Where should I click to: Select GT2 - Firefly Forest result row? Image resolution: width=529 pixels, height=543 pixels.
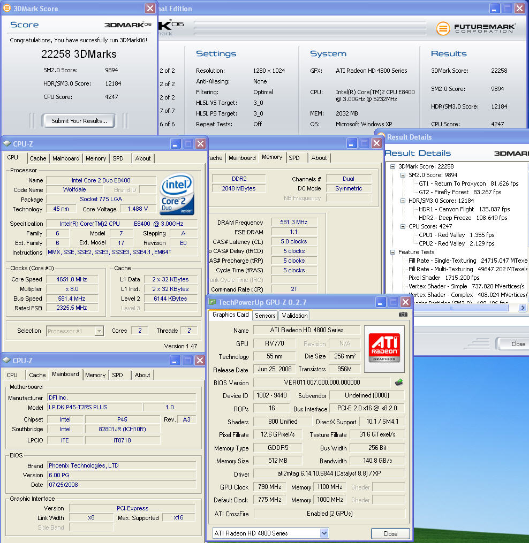click(460, 192)
